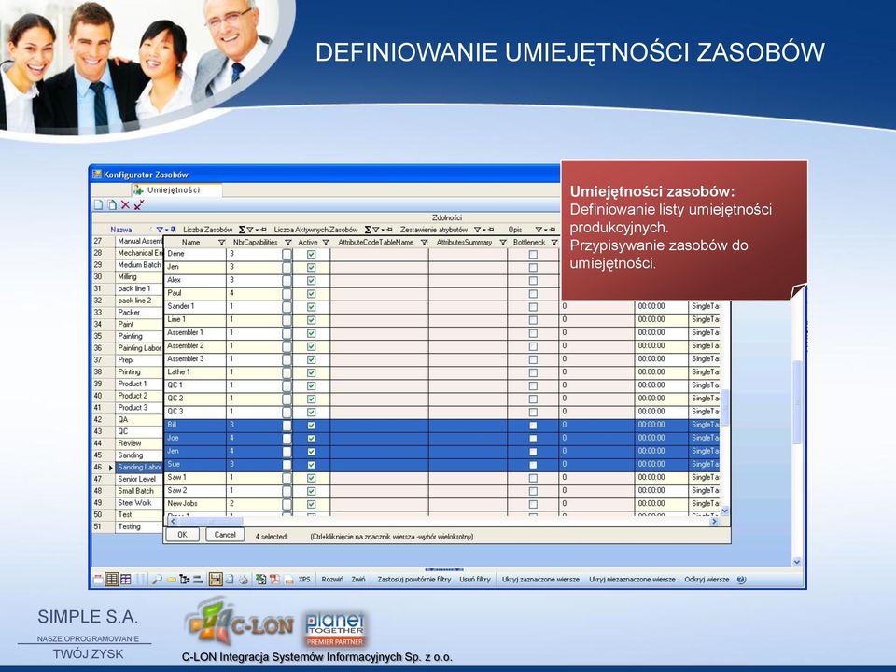The image size is (896, 672).
Task: Open the Active column filter dropdown
Action: tap(326, 243)
